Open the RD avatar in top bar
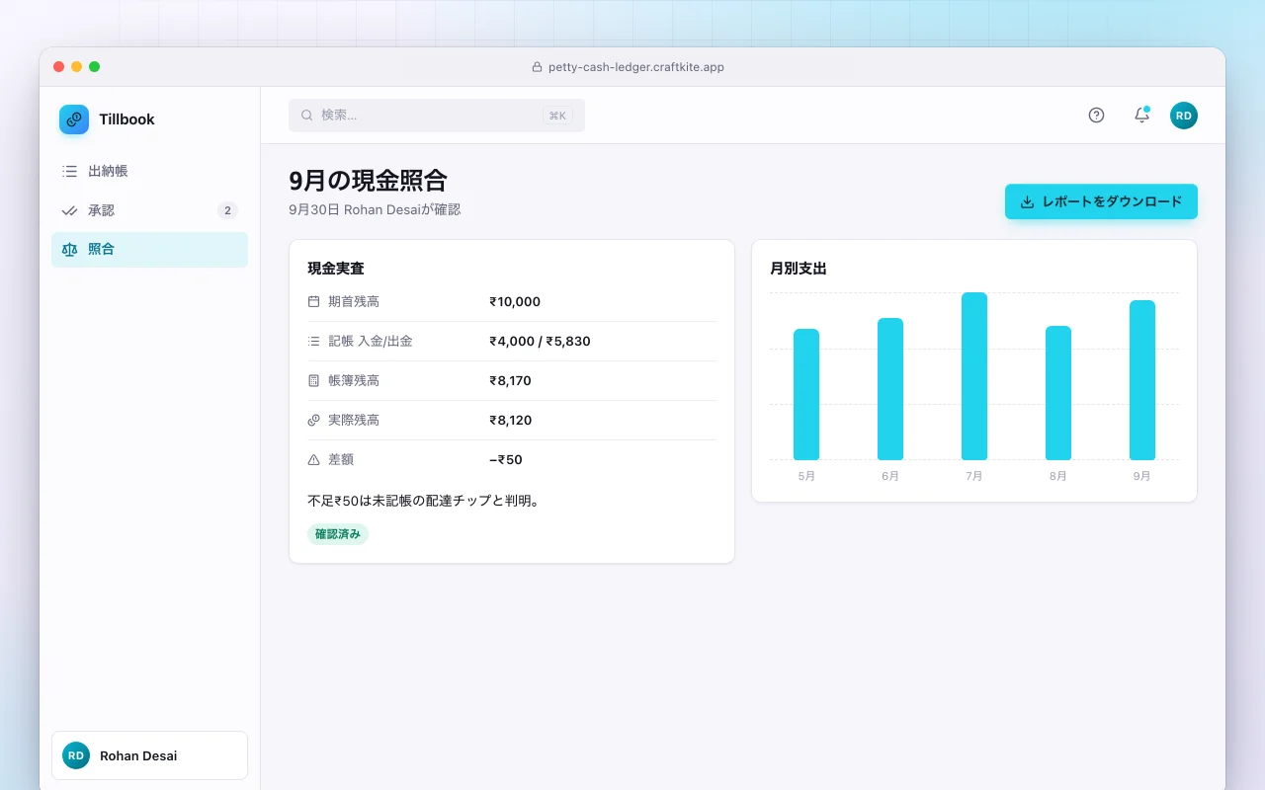 point(1184,116)
